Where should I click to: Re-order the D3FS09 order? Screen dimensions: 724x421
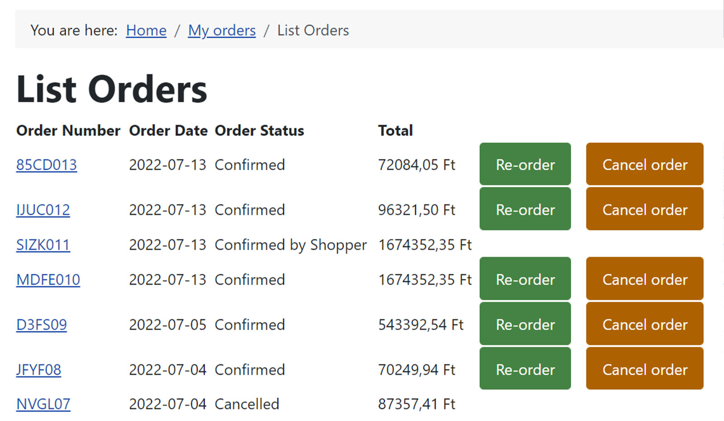click(x=525, y=324)
